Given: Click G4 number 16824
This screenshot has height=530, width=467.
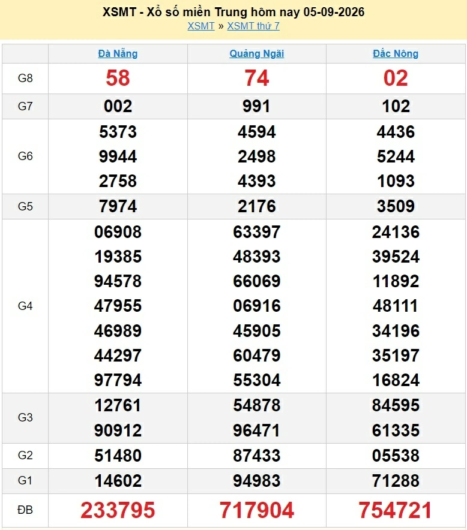Looking at the screenshot, I should (x=396, y=380).
